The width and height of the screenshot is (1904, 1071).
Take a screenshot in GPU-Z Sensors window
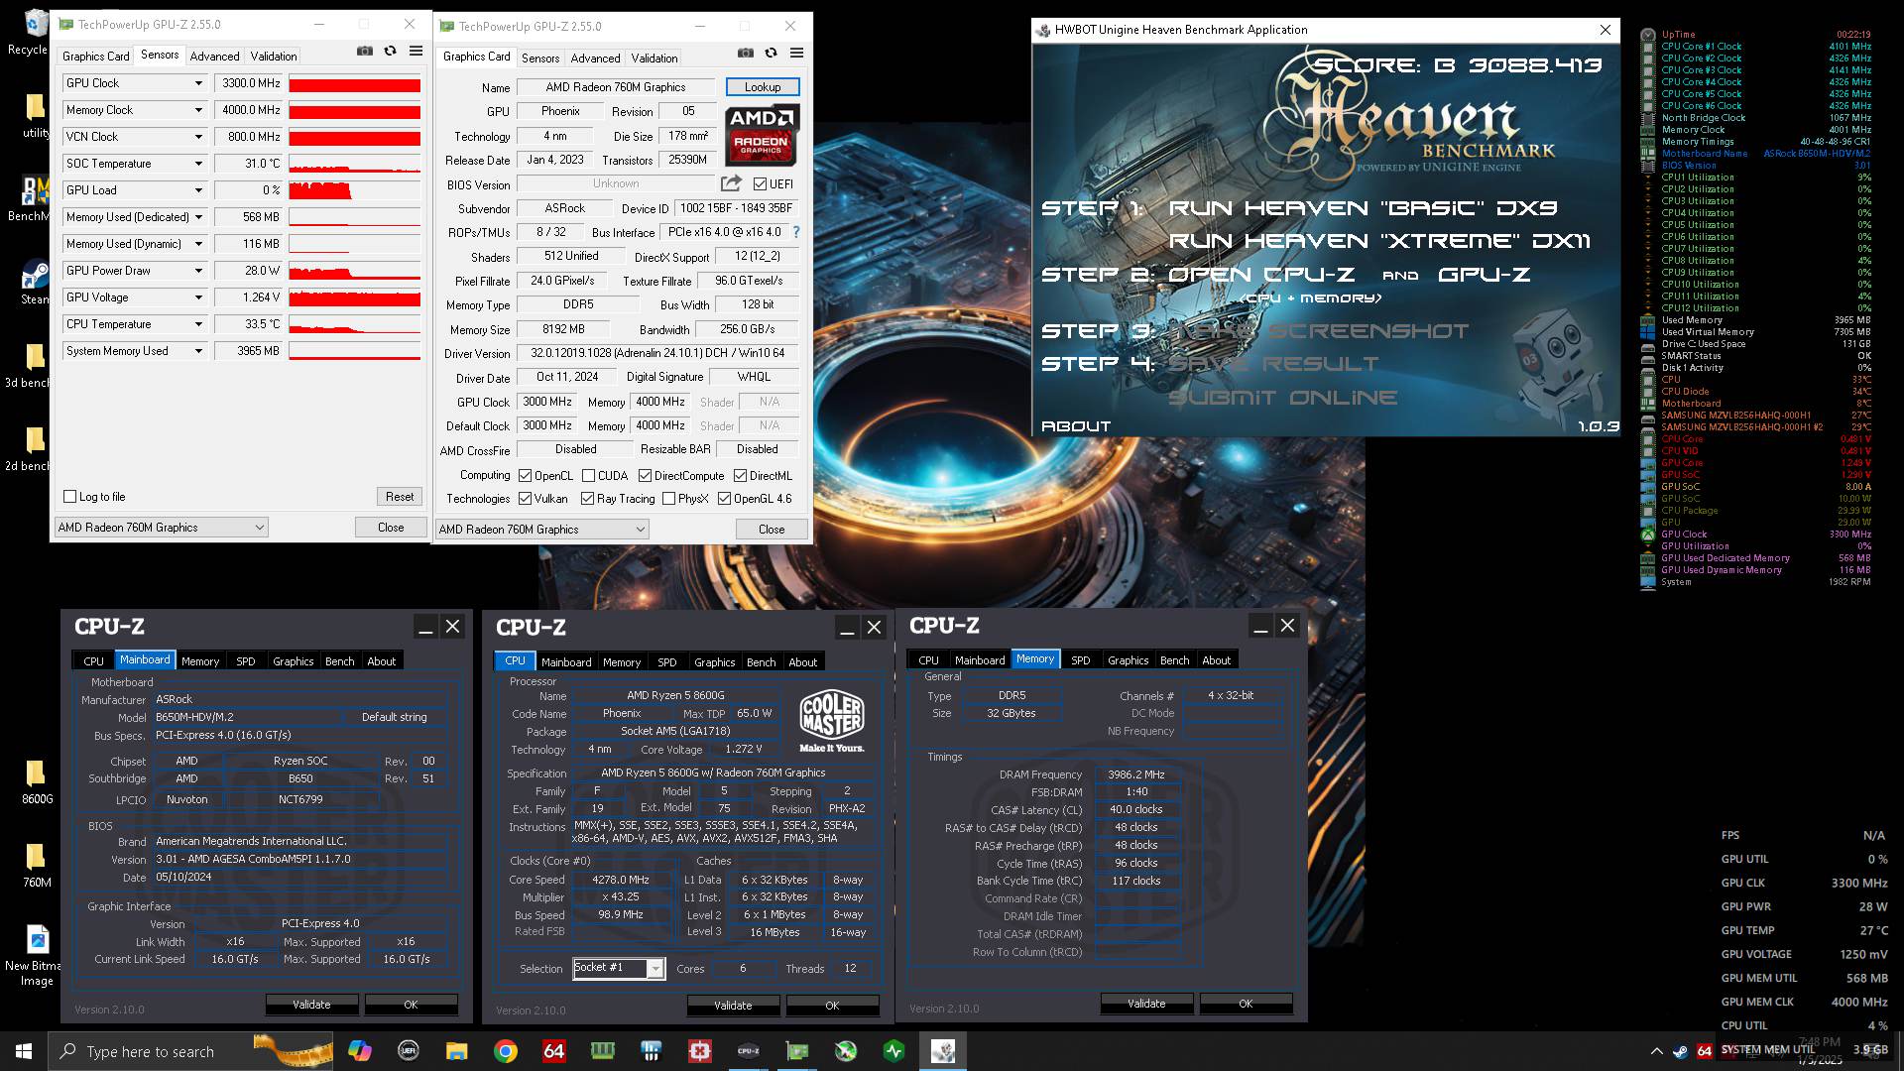pyautogui.click(x=365, y=51)
